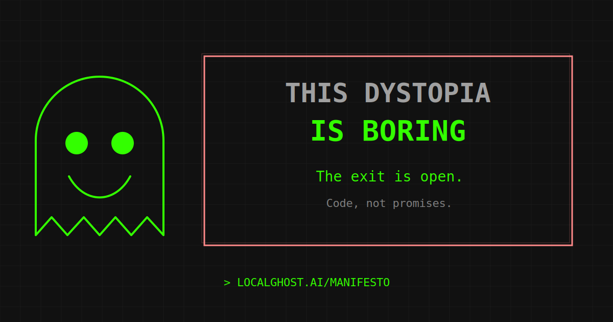Toggle the 'IS BORING' highlighted text
The image size is (613, 322).
pos(388,131)
